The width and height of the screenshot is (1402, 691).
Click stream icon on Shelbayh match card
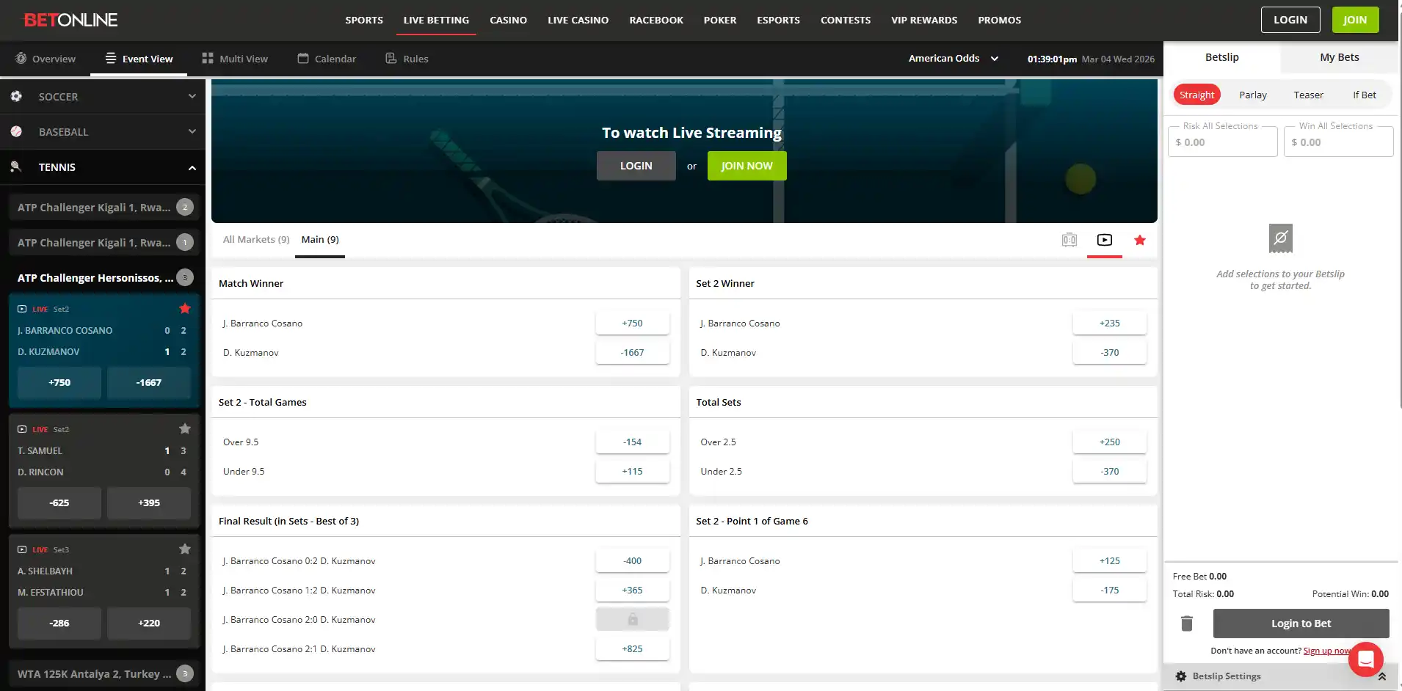click(x=22, y=549)
